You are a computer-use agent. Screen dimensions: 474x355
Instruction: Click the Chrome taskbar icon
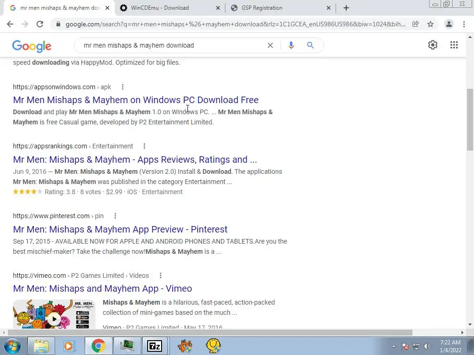pyautogui.click(x=98, y=346)
